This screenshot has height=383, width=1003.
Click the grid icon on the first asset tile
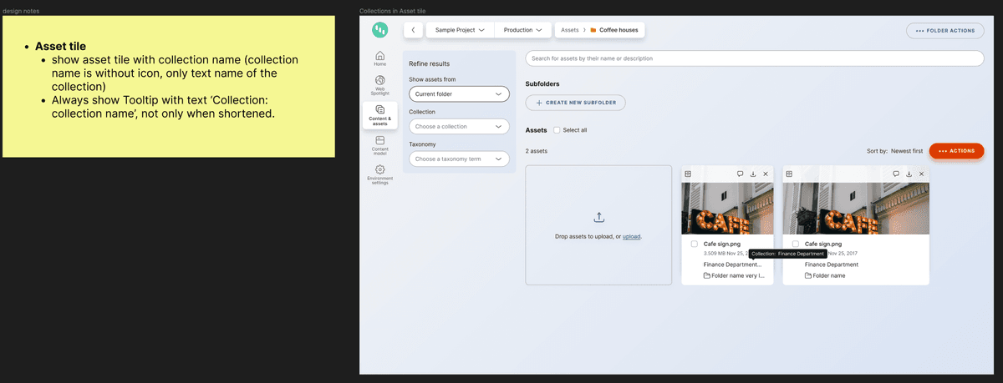(x=688, y=174)
